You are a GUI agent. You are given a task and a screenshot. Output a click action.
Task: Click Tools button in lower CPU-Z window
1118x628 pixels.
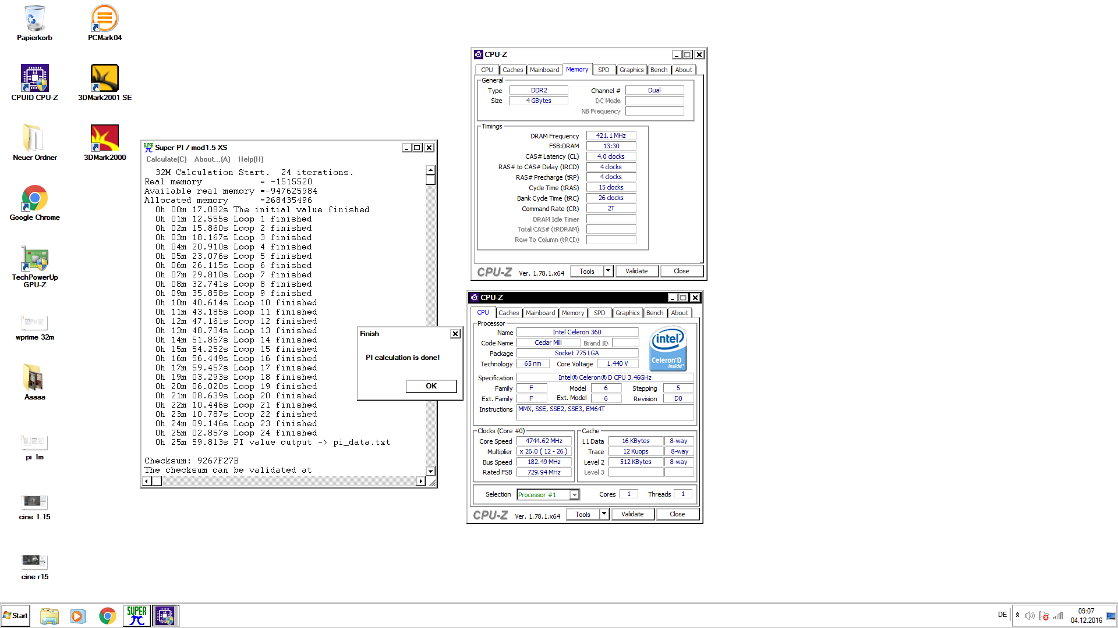tap(583, 515)
